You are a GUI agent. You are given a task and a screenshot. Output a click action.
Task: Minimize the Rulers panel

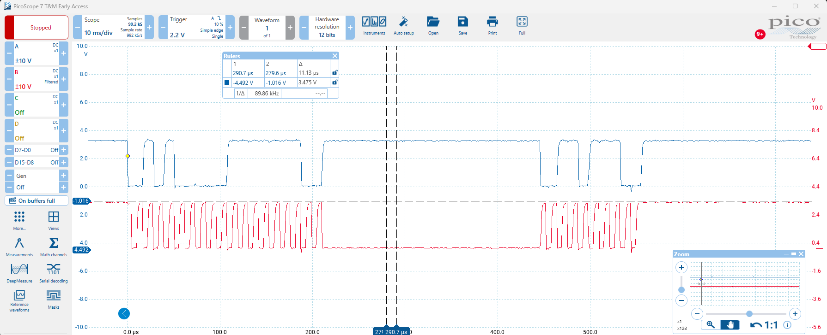[x=328, y=56]
